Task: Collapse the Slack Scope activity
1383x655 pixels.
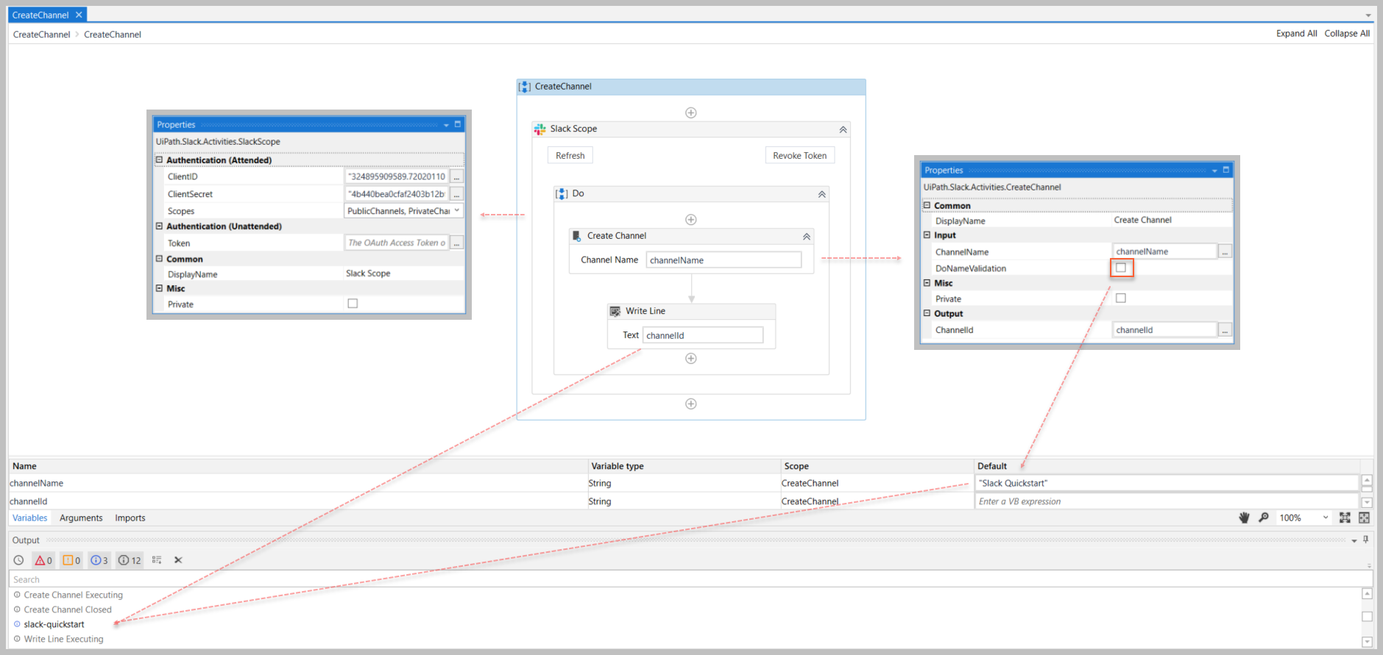Action: [843, 129]
